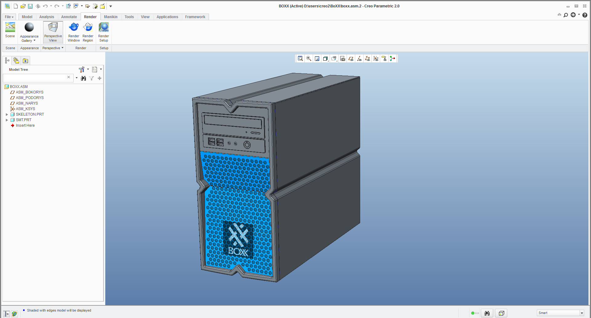
Task: Click the green status indicator dot
Action: [473, 313]
